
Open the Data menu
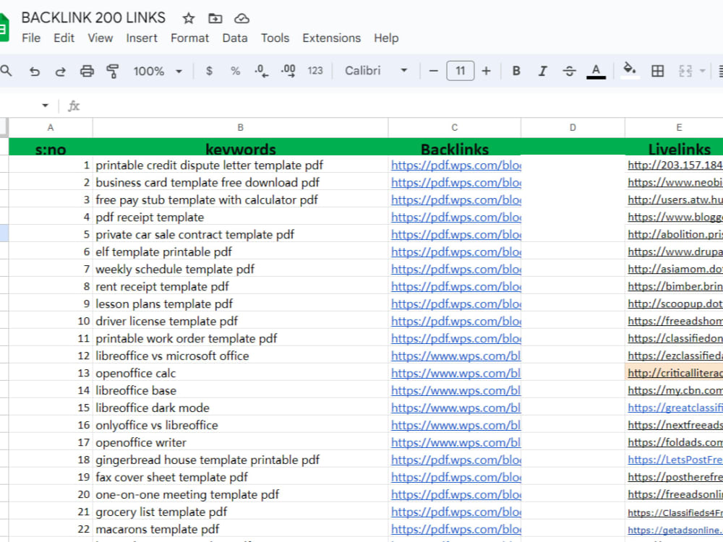pos(235,38)
